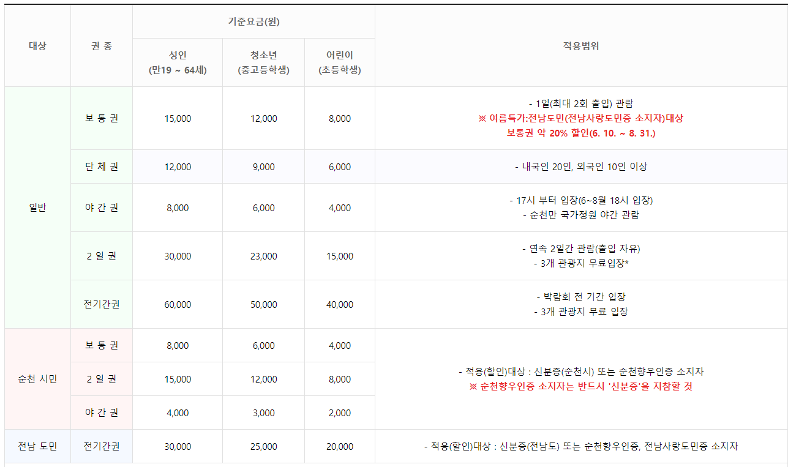Viewport: 788px width, 467px height.
Task: Click the 일반 야간권 youth price 6,000
Action: 263,207
